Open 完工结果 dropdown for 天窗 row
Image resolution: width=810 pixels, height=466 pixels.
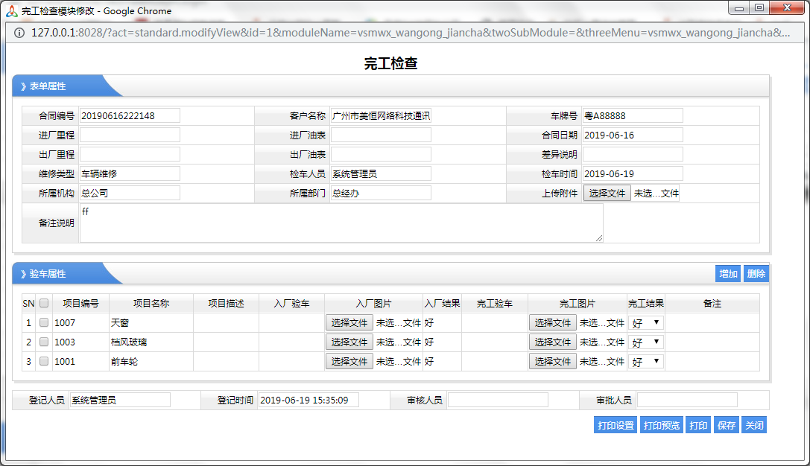(x=645, y=323)
